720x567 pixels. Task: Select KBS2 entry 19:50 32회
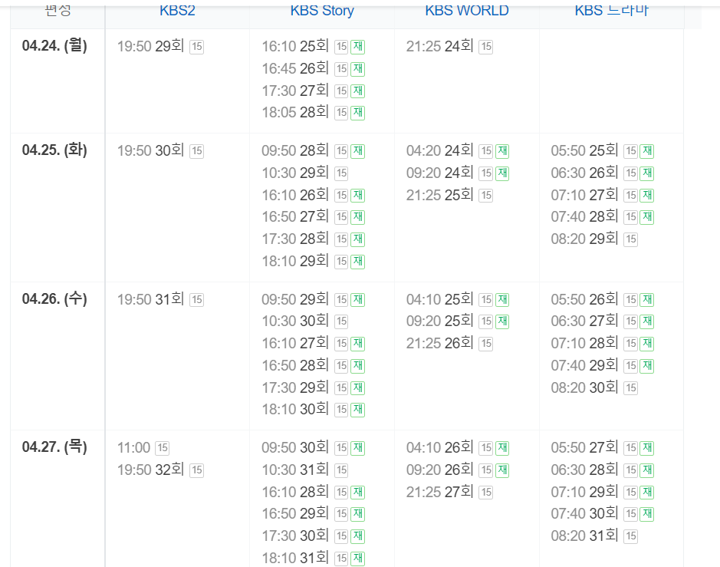pyautogui.click(x=150, y=470)
